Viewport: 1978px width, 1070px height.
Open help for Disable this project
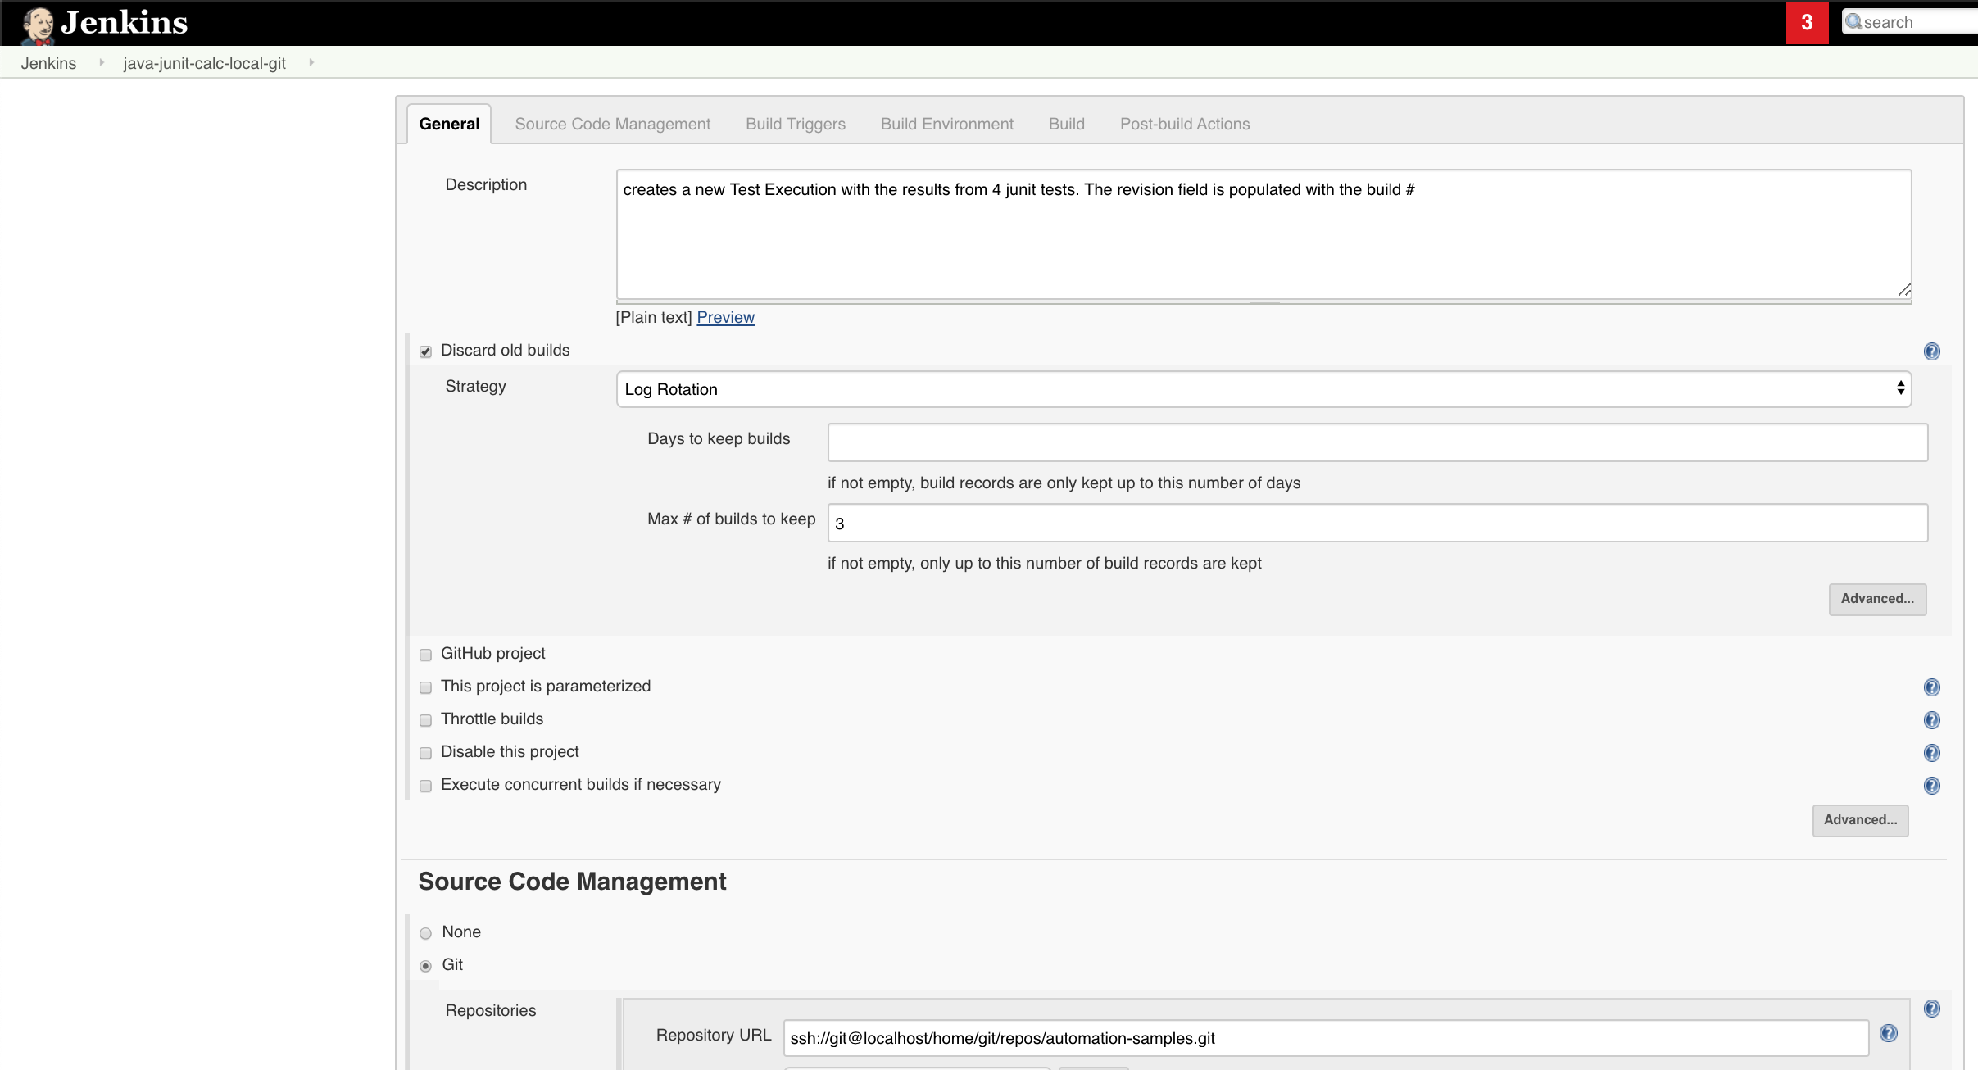[x=1931, y=753]
